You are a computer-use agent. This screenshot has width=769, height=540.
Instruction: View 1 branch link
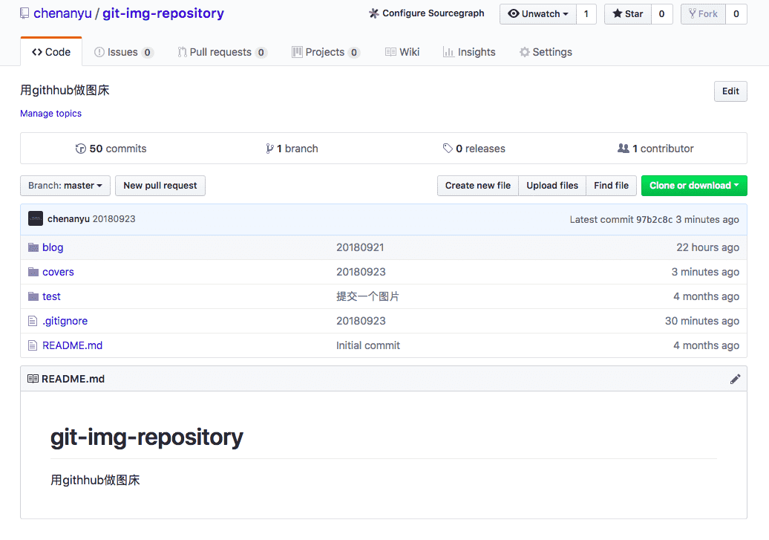click(x=292, y=149)
